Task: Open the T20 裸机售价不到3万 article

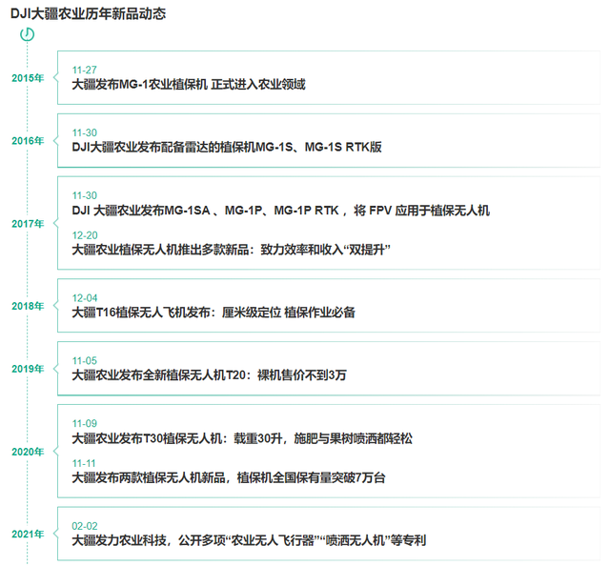Action: pyautogui.click(x=209, y=375)
